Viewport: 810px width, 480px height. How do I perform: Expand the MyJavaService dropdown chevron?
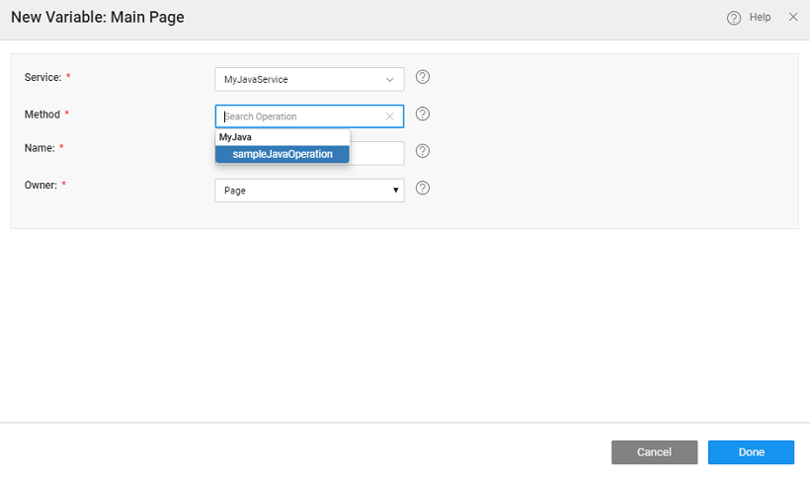[x=389, y=79]
